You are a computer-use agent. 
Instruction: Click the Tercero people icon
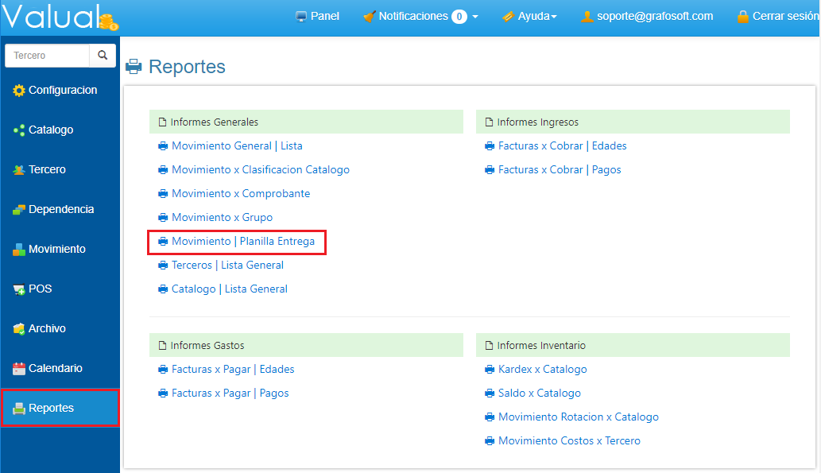[x=19, y=170]
